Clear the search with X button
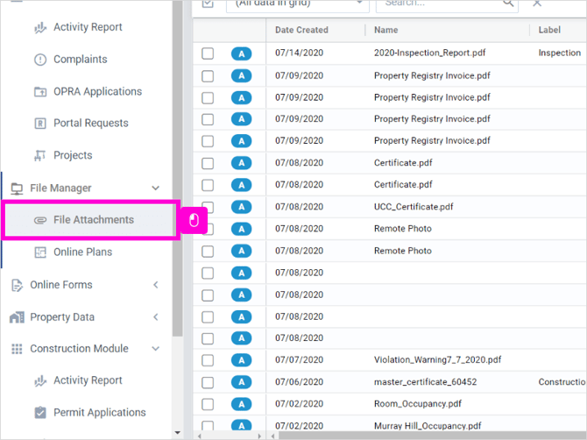The height and width of the screenshot is (440, 587). tap(537, 3)
